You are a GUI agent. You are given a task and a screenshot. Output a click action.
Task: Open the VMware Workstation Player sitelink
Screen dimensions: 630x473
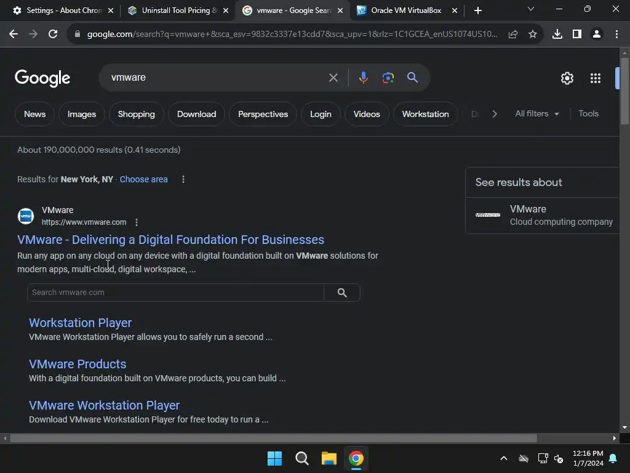[x=104, y=405]
